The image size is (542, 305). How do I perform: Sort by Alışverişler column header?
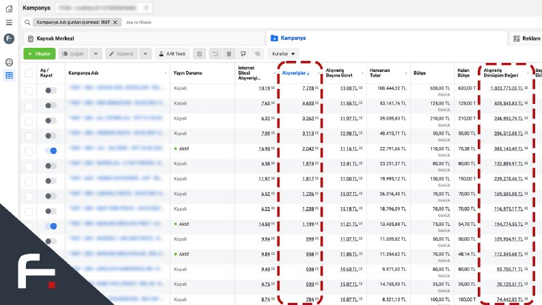[x=293, y=73]
